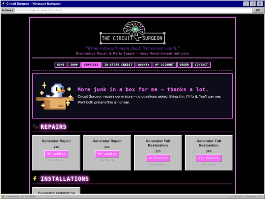Click the lightning bolt icon beside INSTALLATIONS

(x=35, y=179)
